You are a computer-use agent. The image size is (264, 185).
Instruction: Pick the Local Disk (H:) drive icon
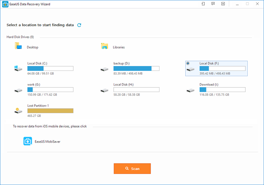click(104, 90)
